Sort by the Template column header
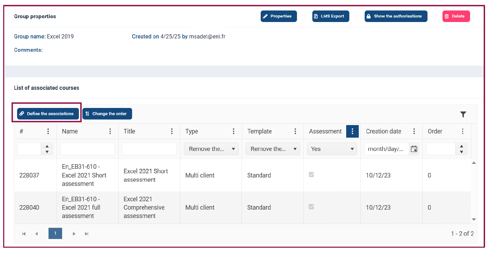Viewport: 491px width, 254px height. (259, 131)
